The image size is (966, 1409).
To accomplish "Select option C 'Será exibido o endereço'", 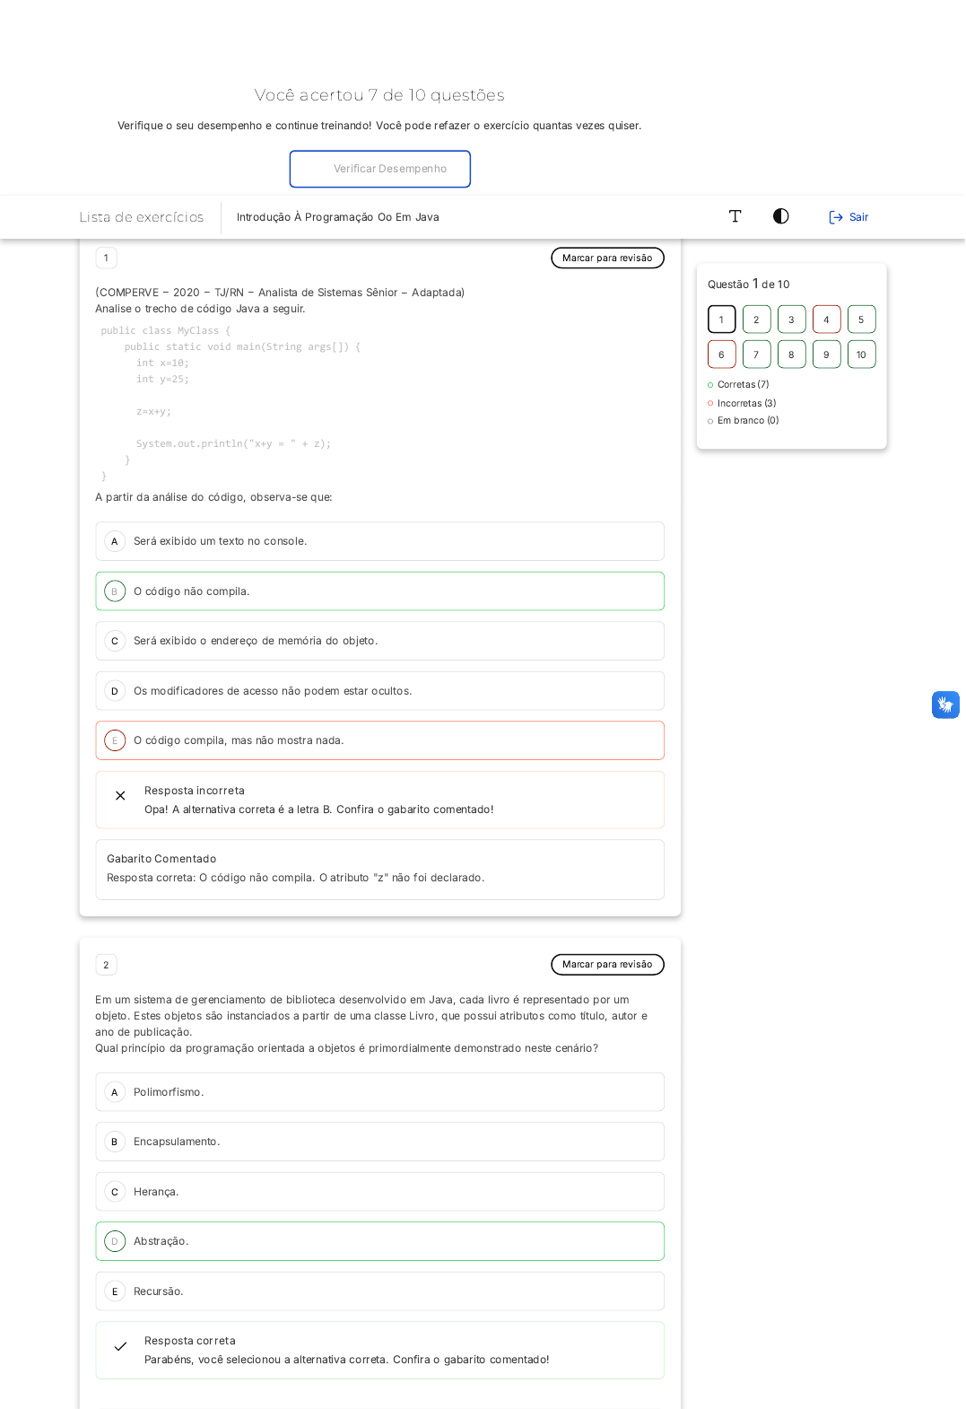I will point(379,641).
